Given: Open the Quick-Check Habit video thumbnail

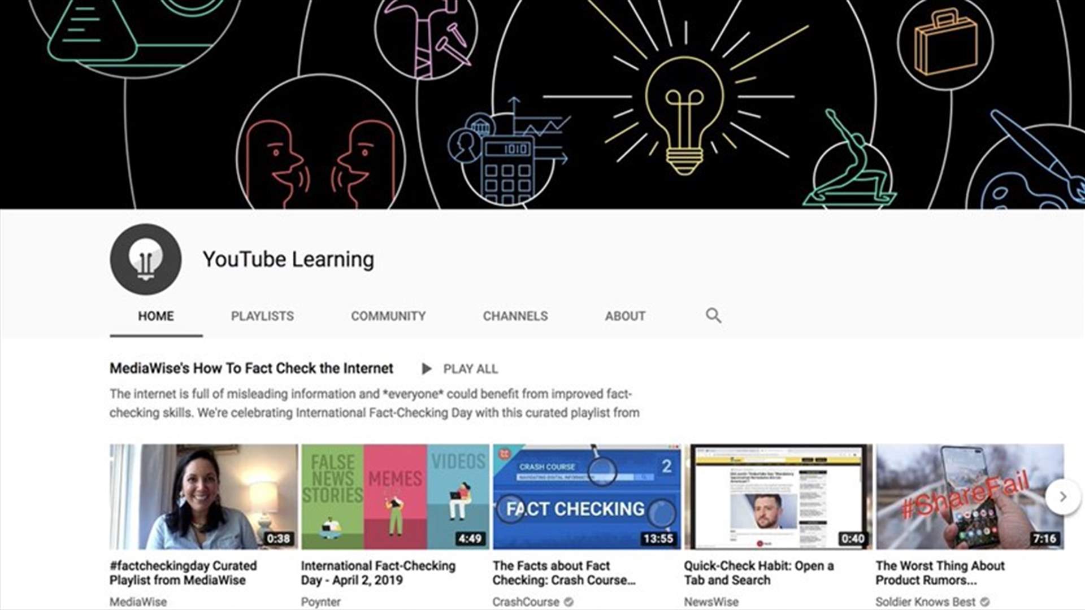Looking at the screenshot, I should 778,496.
